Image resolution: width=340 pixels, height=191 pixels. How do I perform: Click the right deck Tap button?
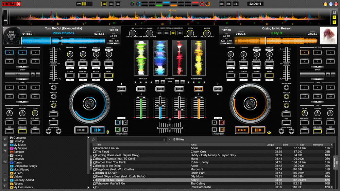[286, 114]
